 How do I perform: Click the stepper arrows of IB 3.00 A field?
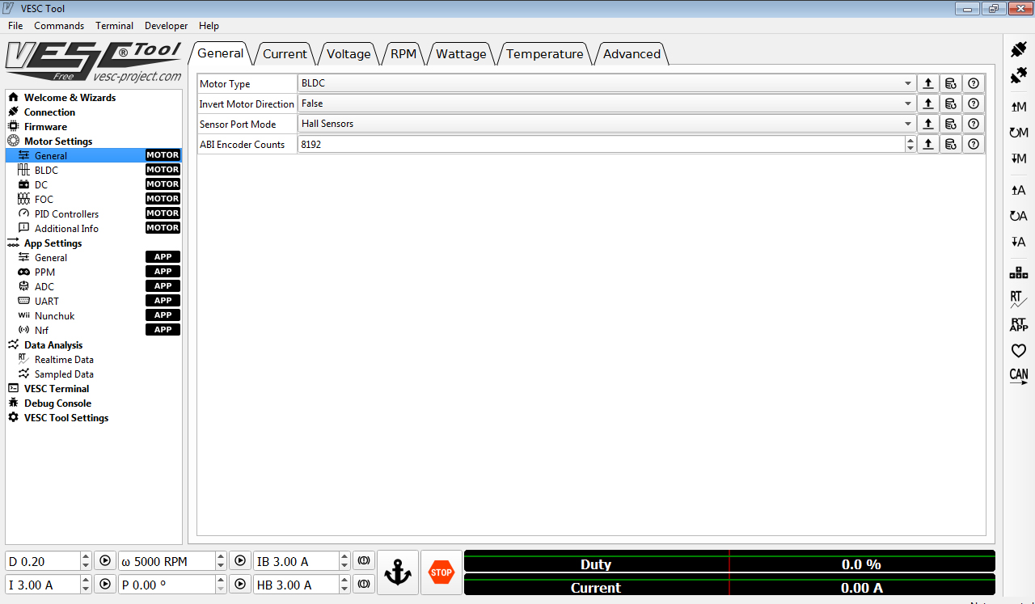[345, 560]
